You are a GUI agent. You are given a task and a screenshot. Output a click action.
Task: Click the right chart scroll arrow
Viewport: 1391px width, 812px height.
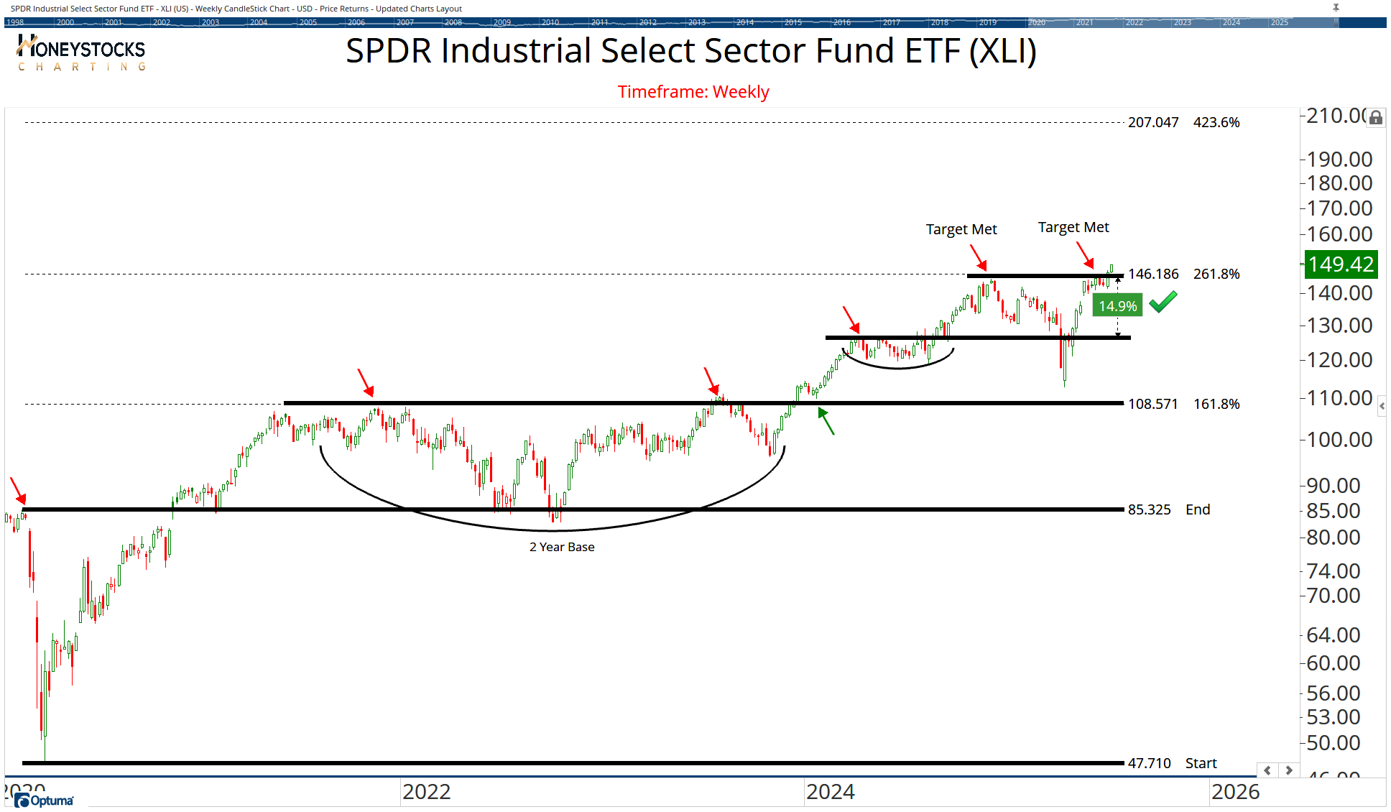coord(1289,770)
